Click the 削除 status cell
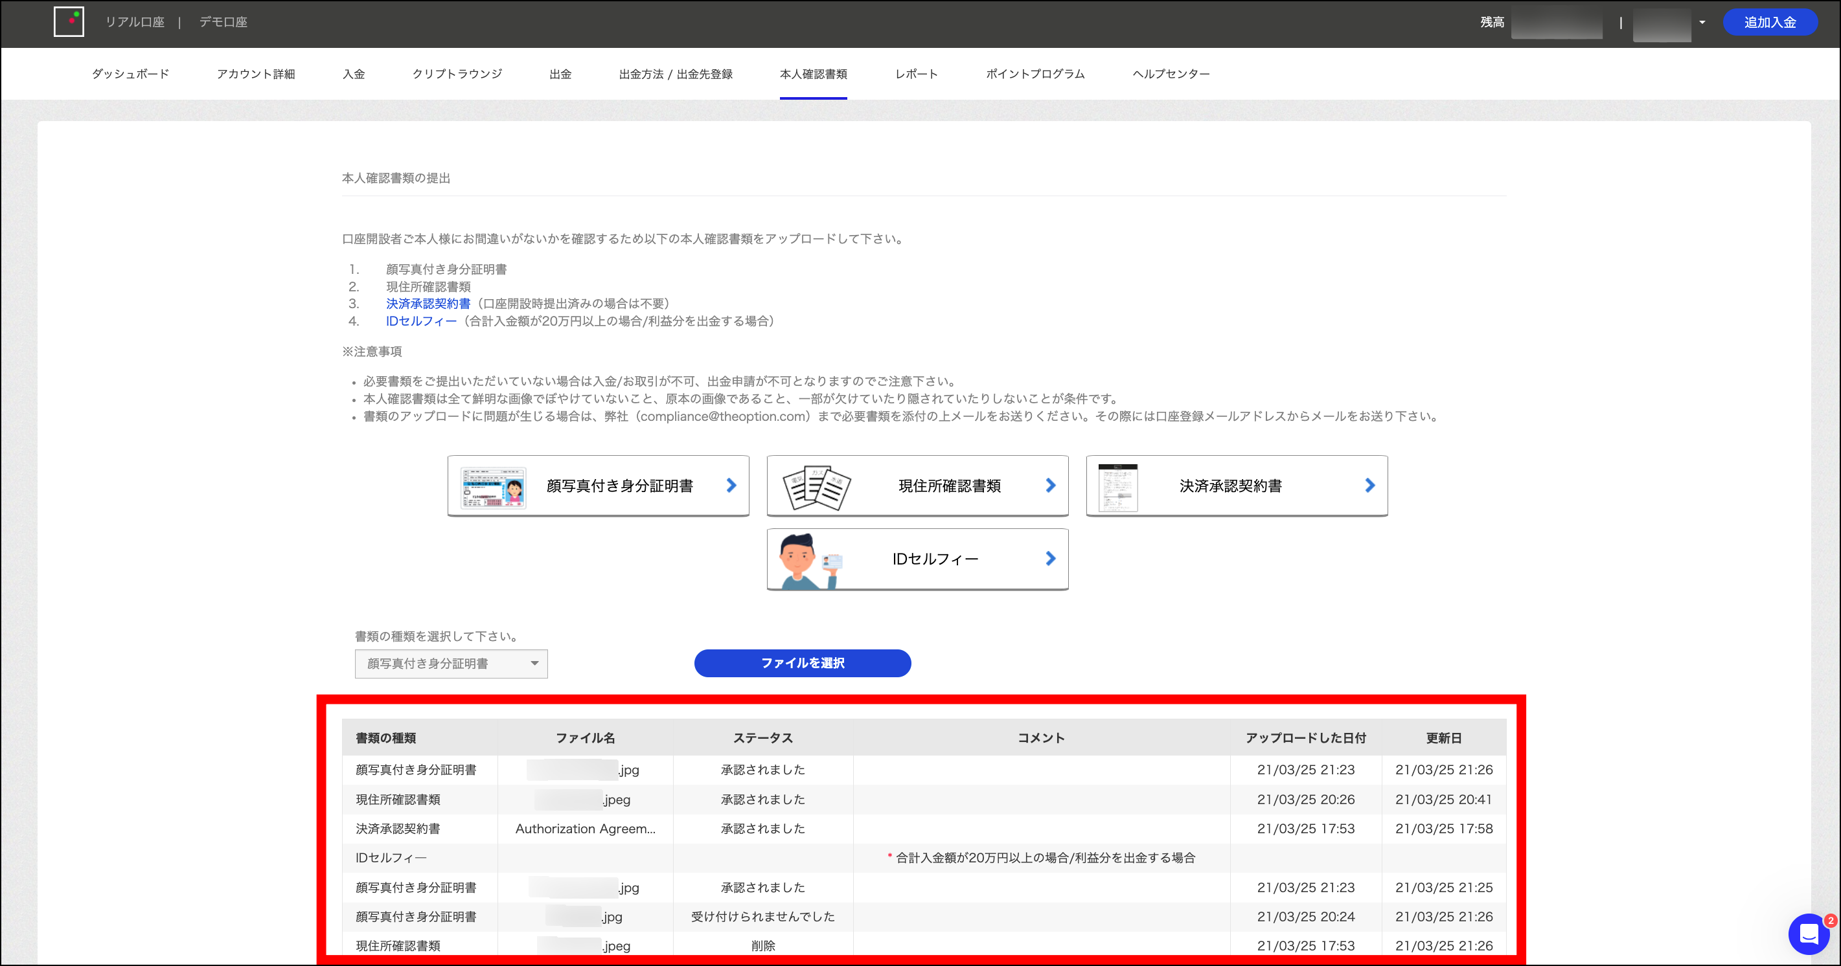The image size is (1841, 966). point(762,946)
